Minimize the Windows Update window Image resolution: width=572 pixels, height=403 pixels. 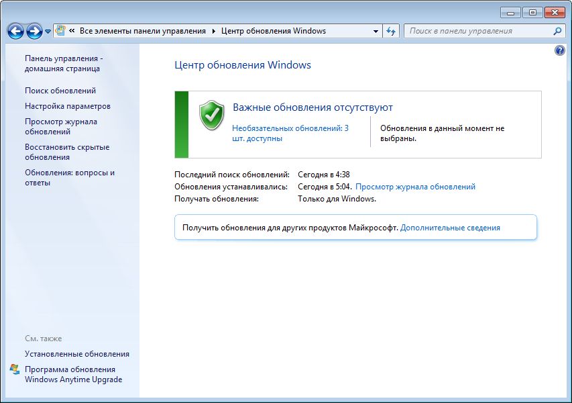[x=511, y=13]
